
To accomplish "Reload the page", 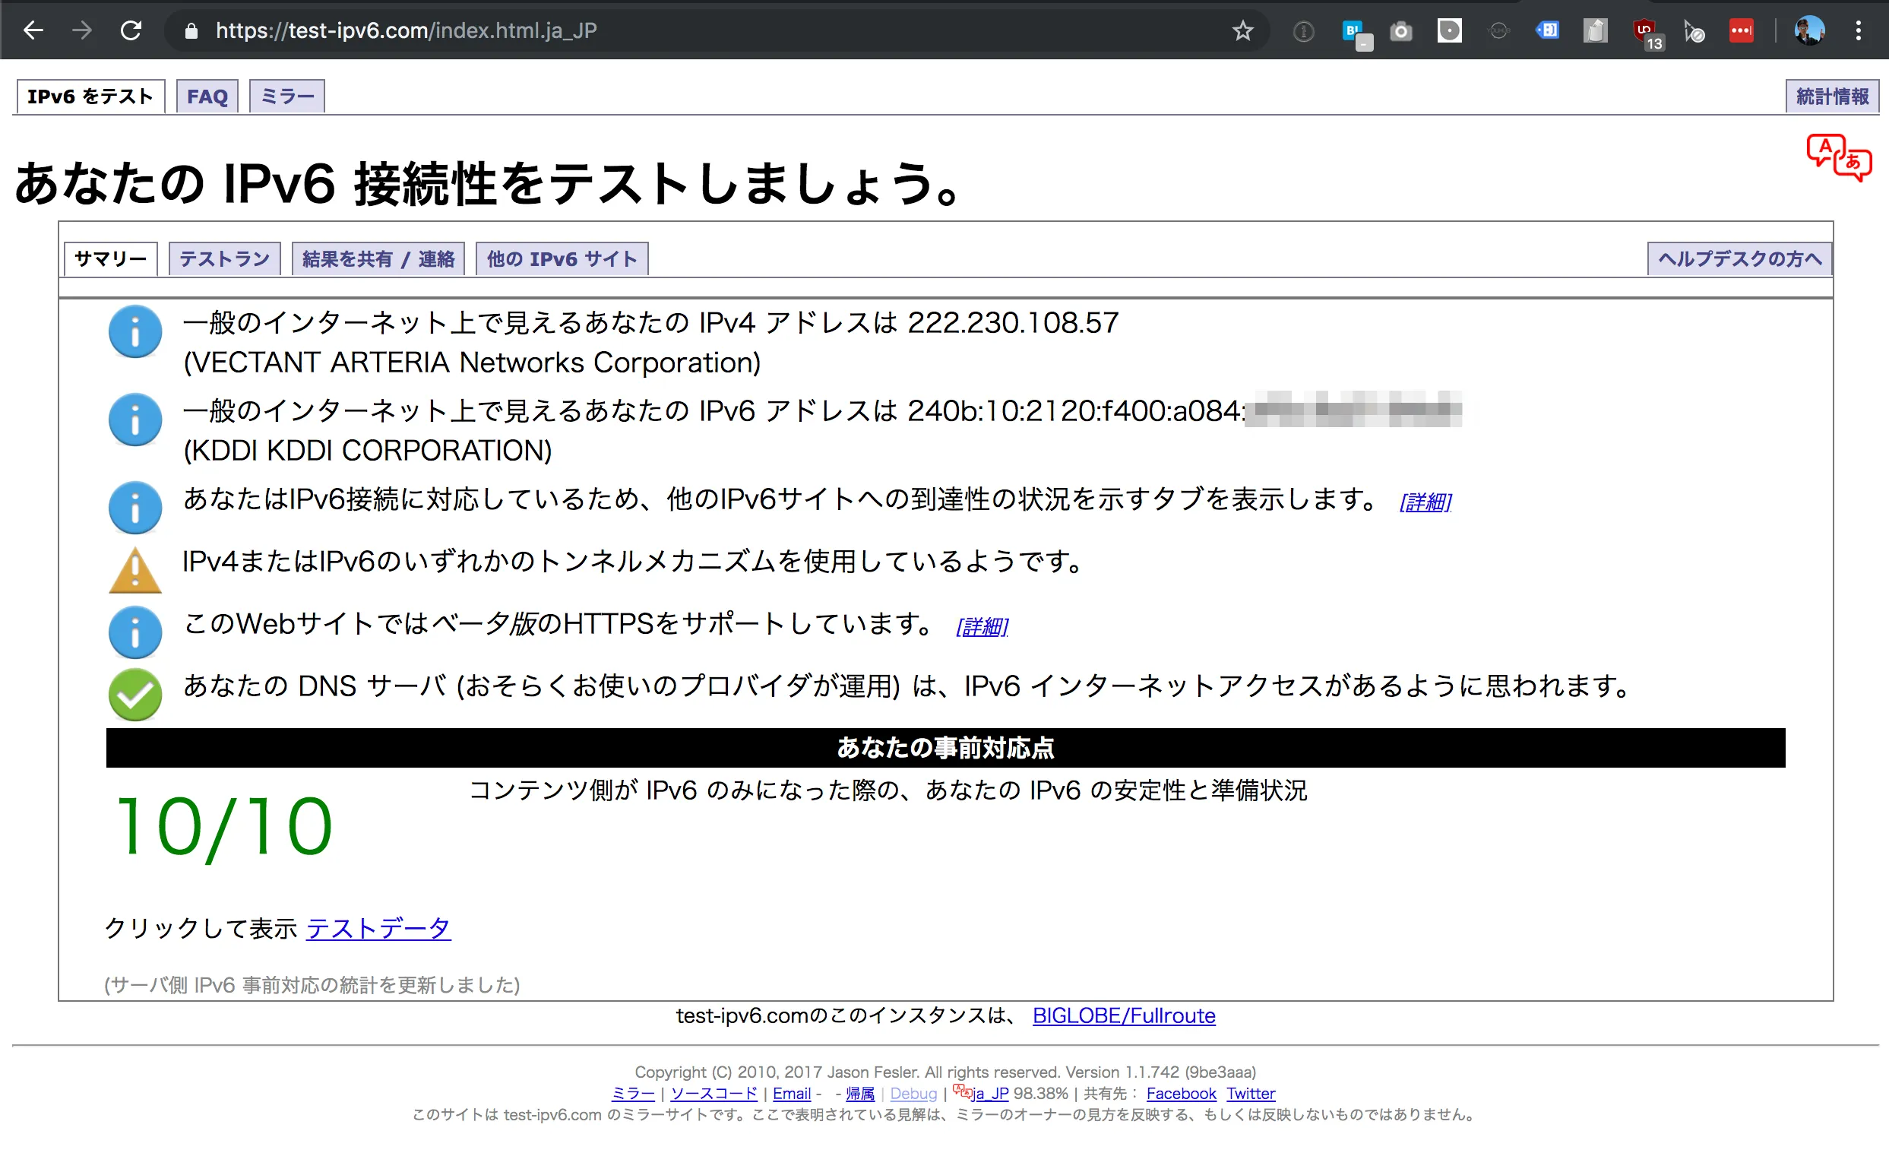I will click(131, 31).
